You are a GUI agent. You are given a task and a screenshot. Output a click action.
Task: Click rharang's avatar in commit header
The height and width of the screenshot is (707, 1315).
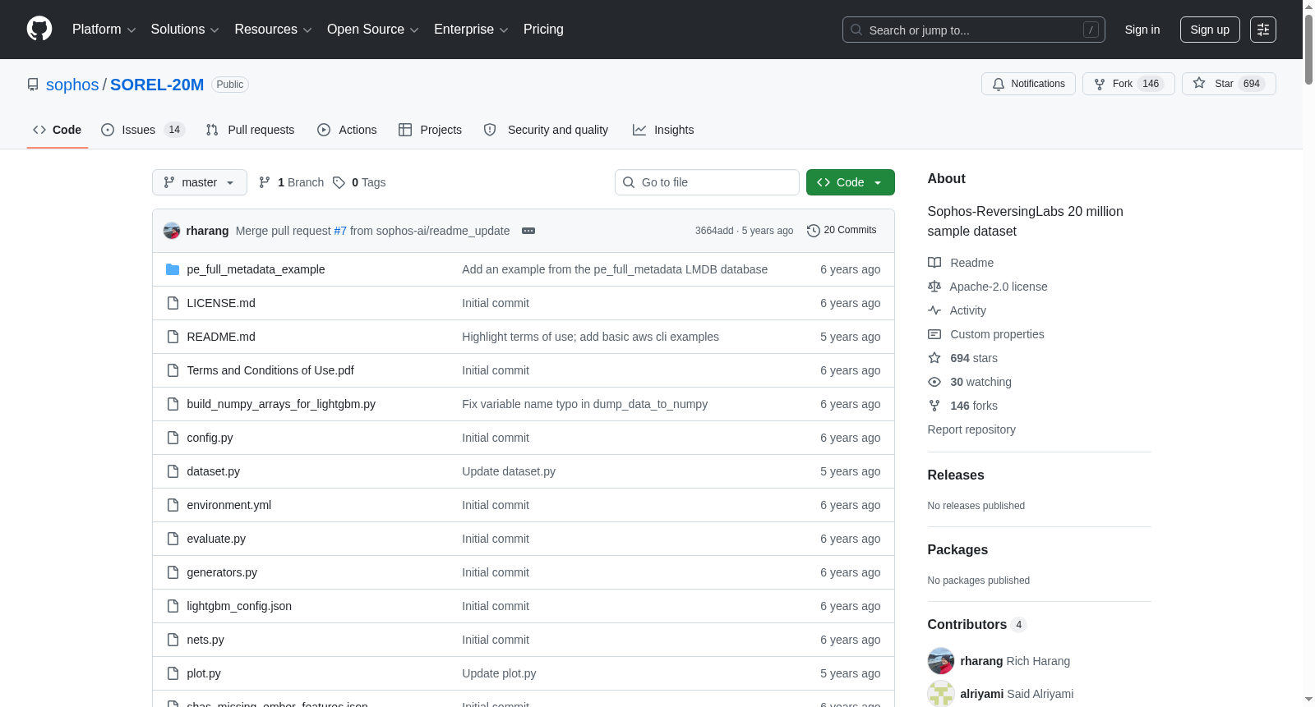tap(172, 231)
